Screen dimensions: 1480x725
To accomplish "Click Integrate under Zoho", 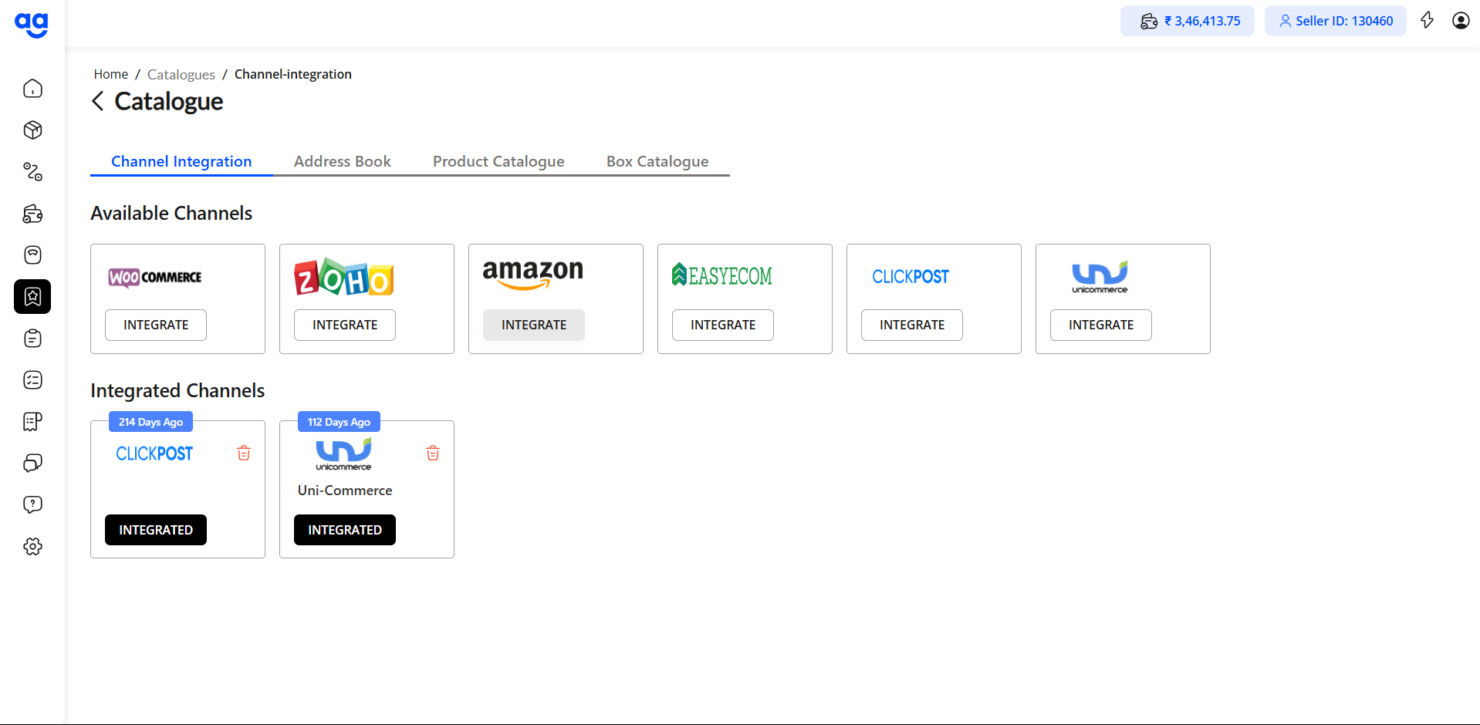I will tap(345, 325).
